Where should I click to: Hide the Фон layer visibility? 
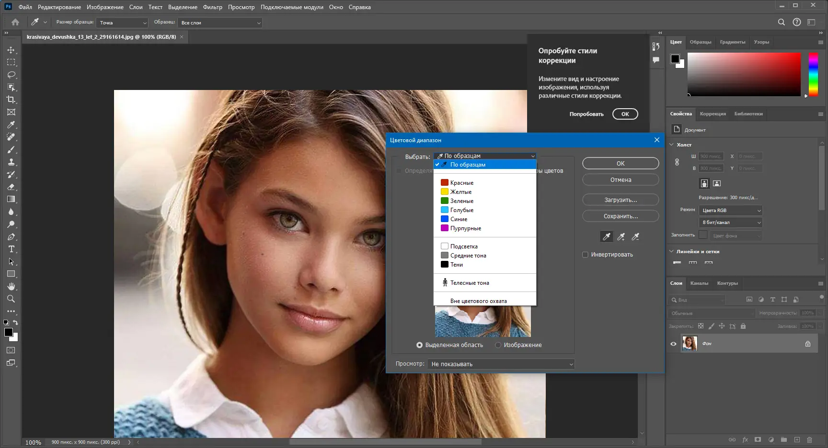pyautogui.click(x=673, y=344)
